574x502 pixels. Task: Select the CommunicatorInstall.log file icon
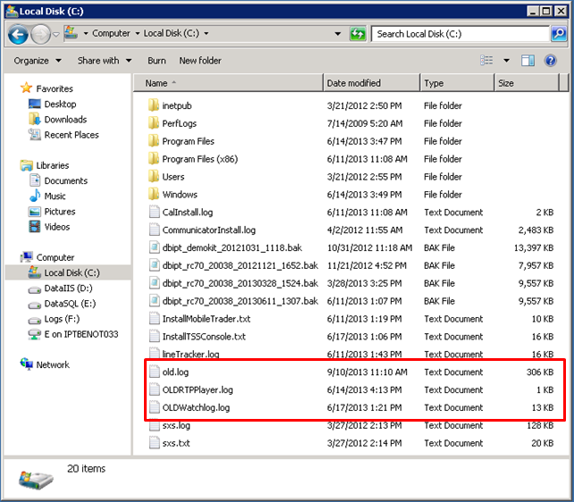[x=155, y=230]
